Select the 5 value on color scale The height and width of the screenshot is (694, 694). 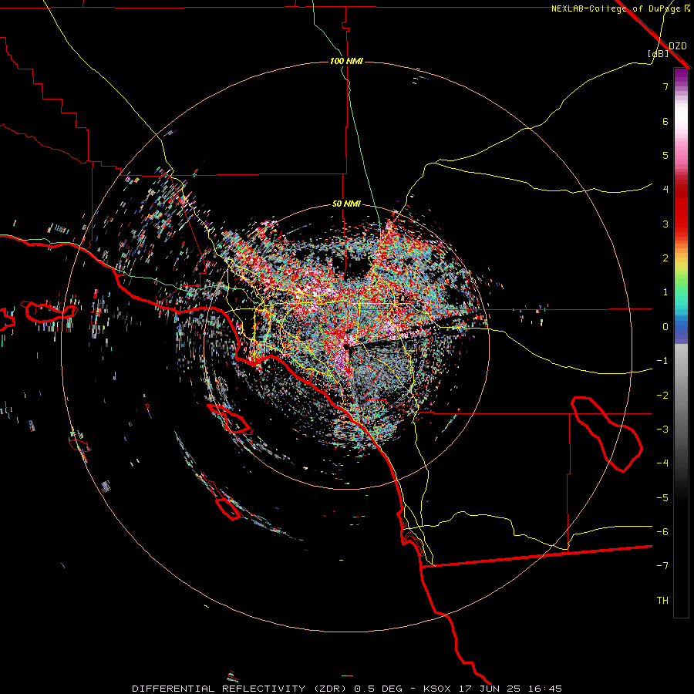(x=665, y=155)
